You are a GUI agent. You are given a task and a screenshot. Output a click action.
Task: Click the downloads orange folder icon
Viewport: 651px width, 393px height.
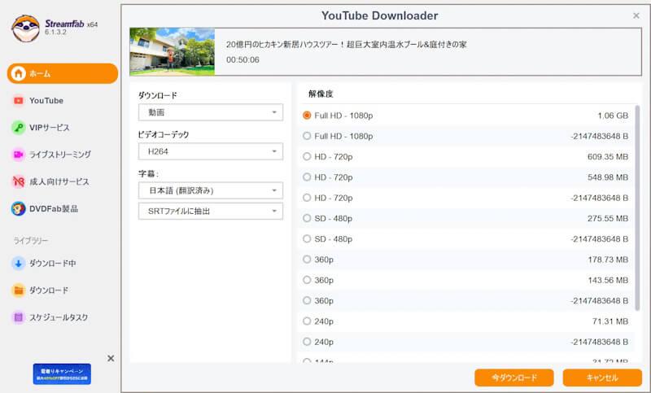coord(18,290)
